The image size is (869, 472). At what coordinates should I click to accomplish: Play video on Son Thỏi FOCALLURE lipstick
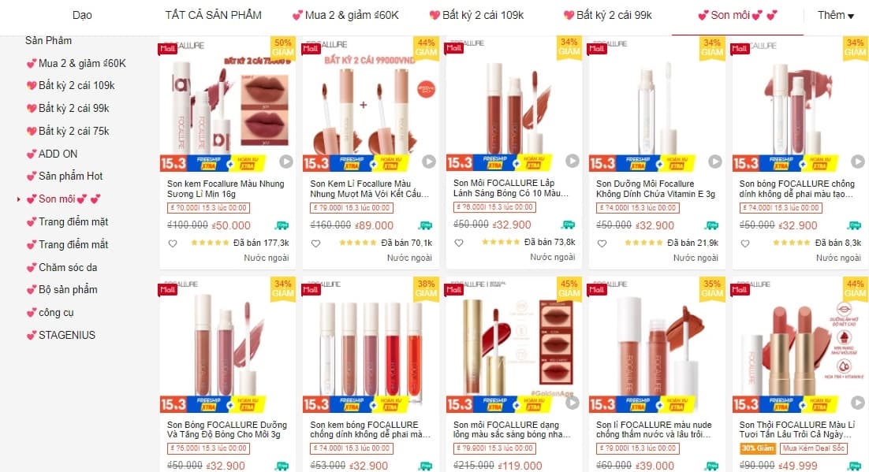point(858,403)
